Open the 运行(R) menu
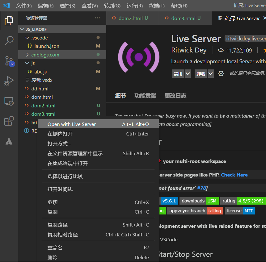The width and height of the screenshot is (266, 262). pyautogui.click(x=135, y=6)
